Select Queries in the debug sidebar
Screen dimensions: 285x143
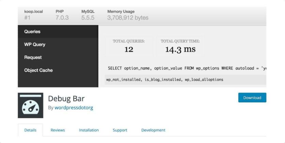[x=32, y=32]
